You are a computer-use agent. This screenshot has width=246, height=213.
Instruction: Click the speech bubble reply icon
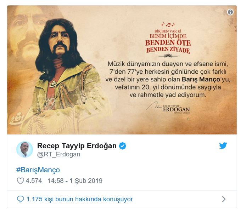[21, 199]
